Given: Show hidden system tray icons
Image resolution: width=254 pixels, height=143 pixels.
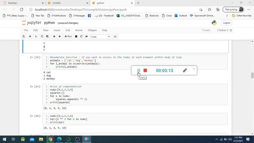Looking at the screenshot, I should [x=217, y=139].
